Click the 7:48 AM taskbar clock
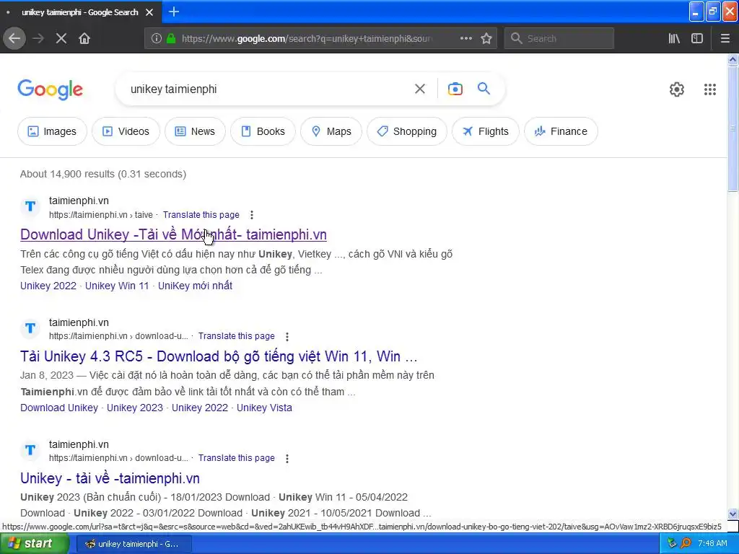739x554 pixels. click(x=712, y=544)
